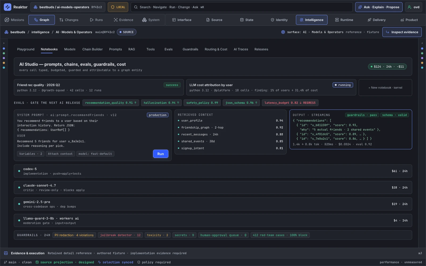Toggle the SOURCE badge in breadcrumb
This screenshot has height=266, width=426.
[127, 32]
